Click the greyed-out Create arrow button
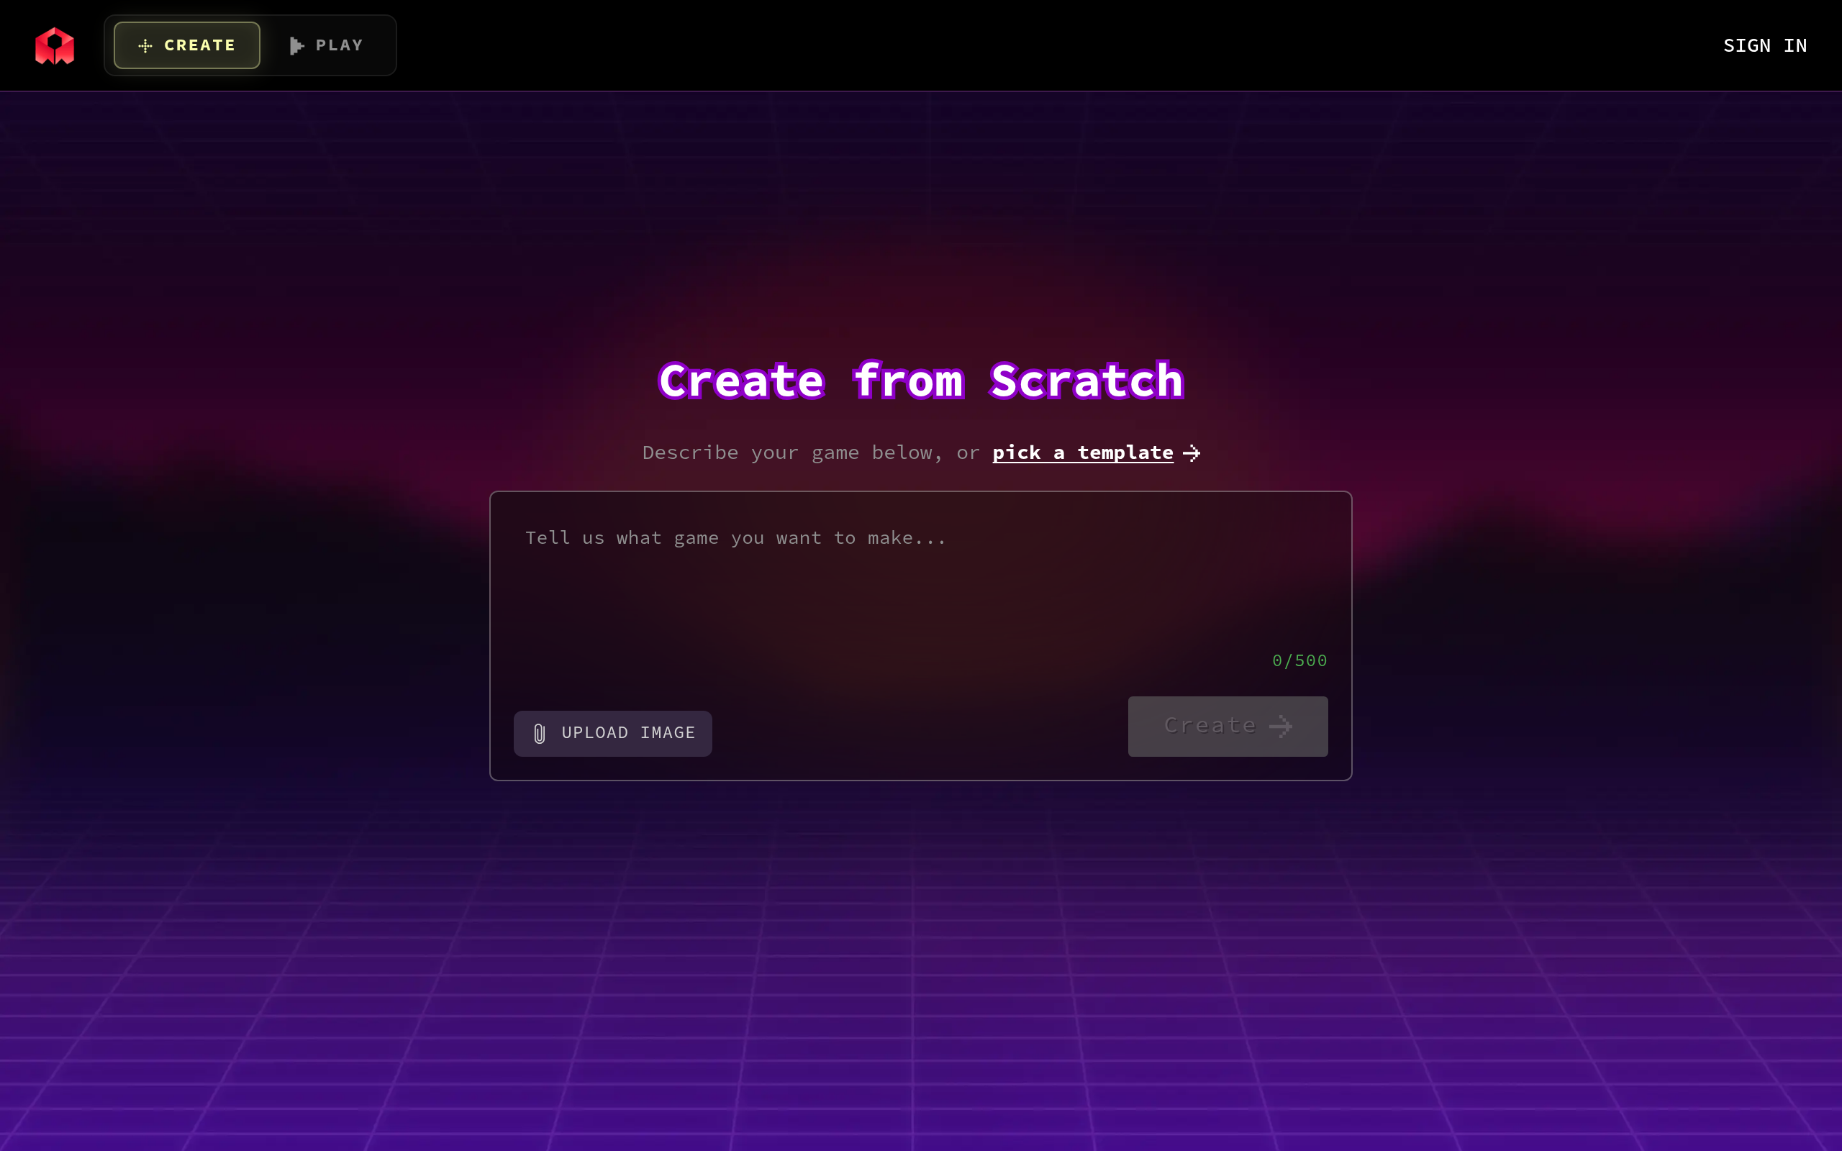Screen dimensions: 1842x1151 coord(1227,727)
